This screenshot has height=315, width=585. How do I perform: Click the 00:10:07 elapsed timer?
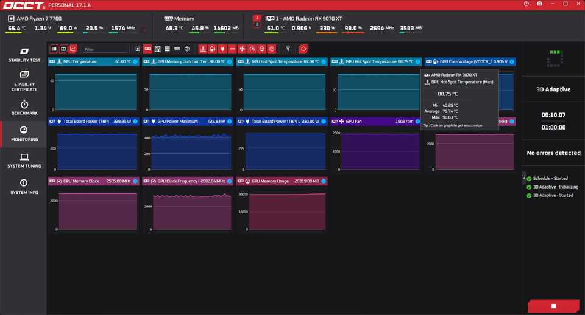(553, 115)
